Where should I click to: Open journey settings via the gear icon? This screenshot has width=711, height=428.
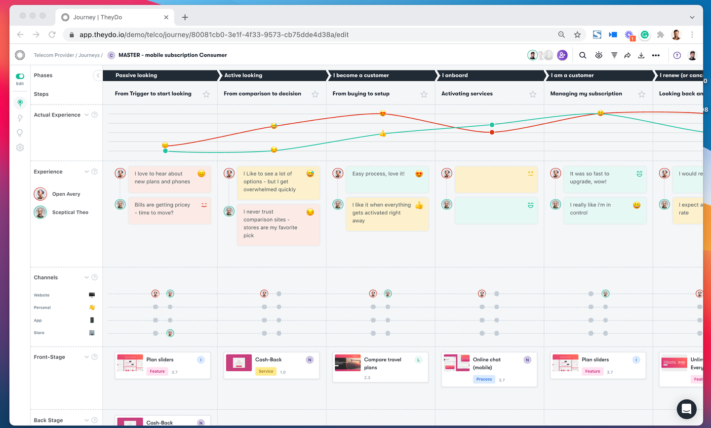(x=20, y=147)
